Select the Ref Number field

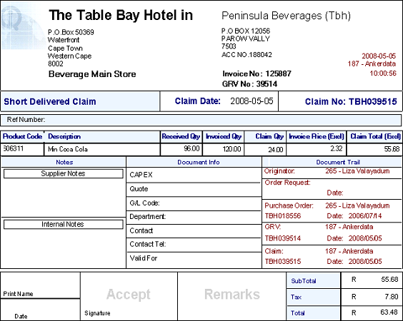coord(201,120)
